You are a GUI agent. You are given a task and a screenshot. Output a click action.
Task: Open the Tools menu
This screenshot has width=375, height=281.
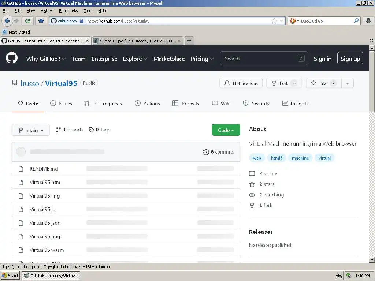[x=88, y=11]
